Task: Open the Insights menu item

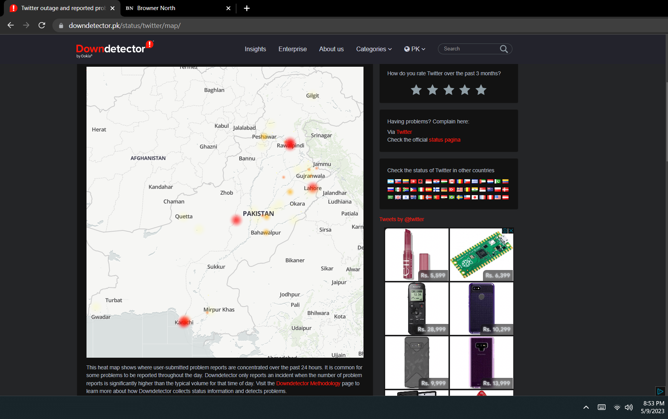Action: pyautogui.click(x=255, y=49)
